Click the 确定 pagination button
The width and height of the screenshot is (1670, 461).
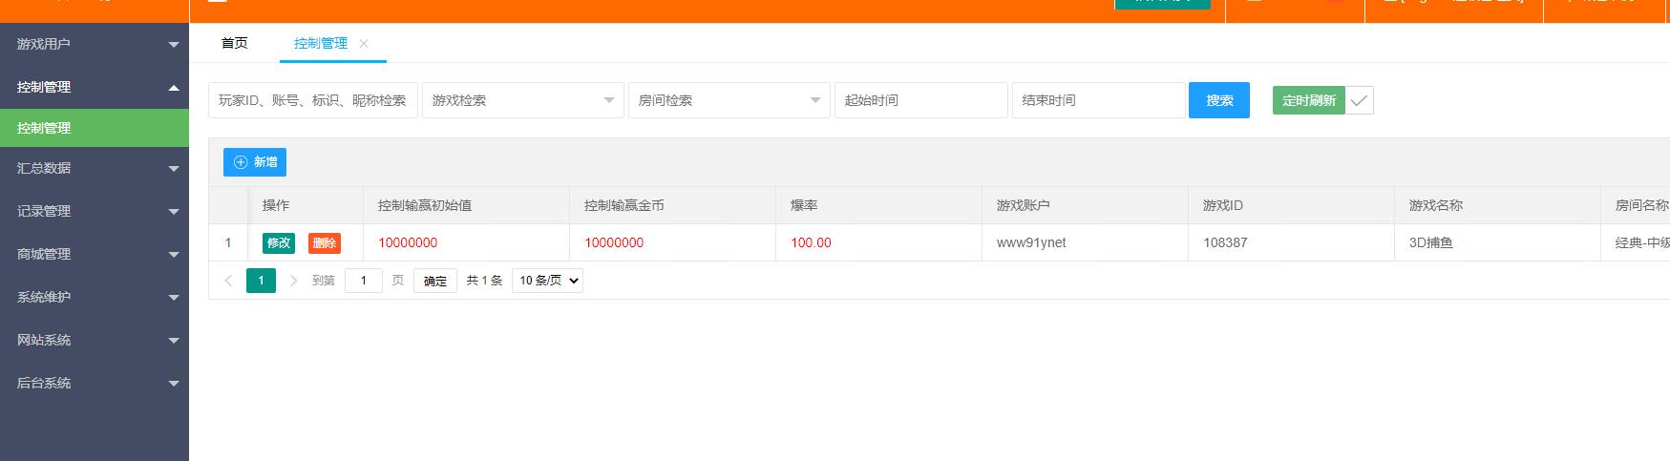click(x=435, y=281)
